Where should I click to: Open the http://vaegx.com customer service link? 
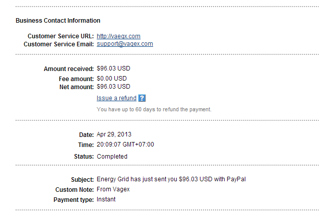(118, 36)
